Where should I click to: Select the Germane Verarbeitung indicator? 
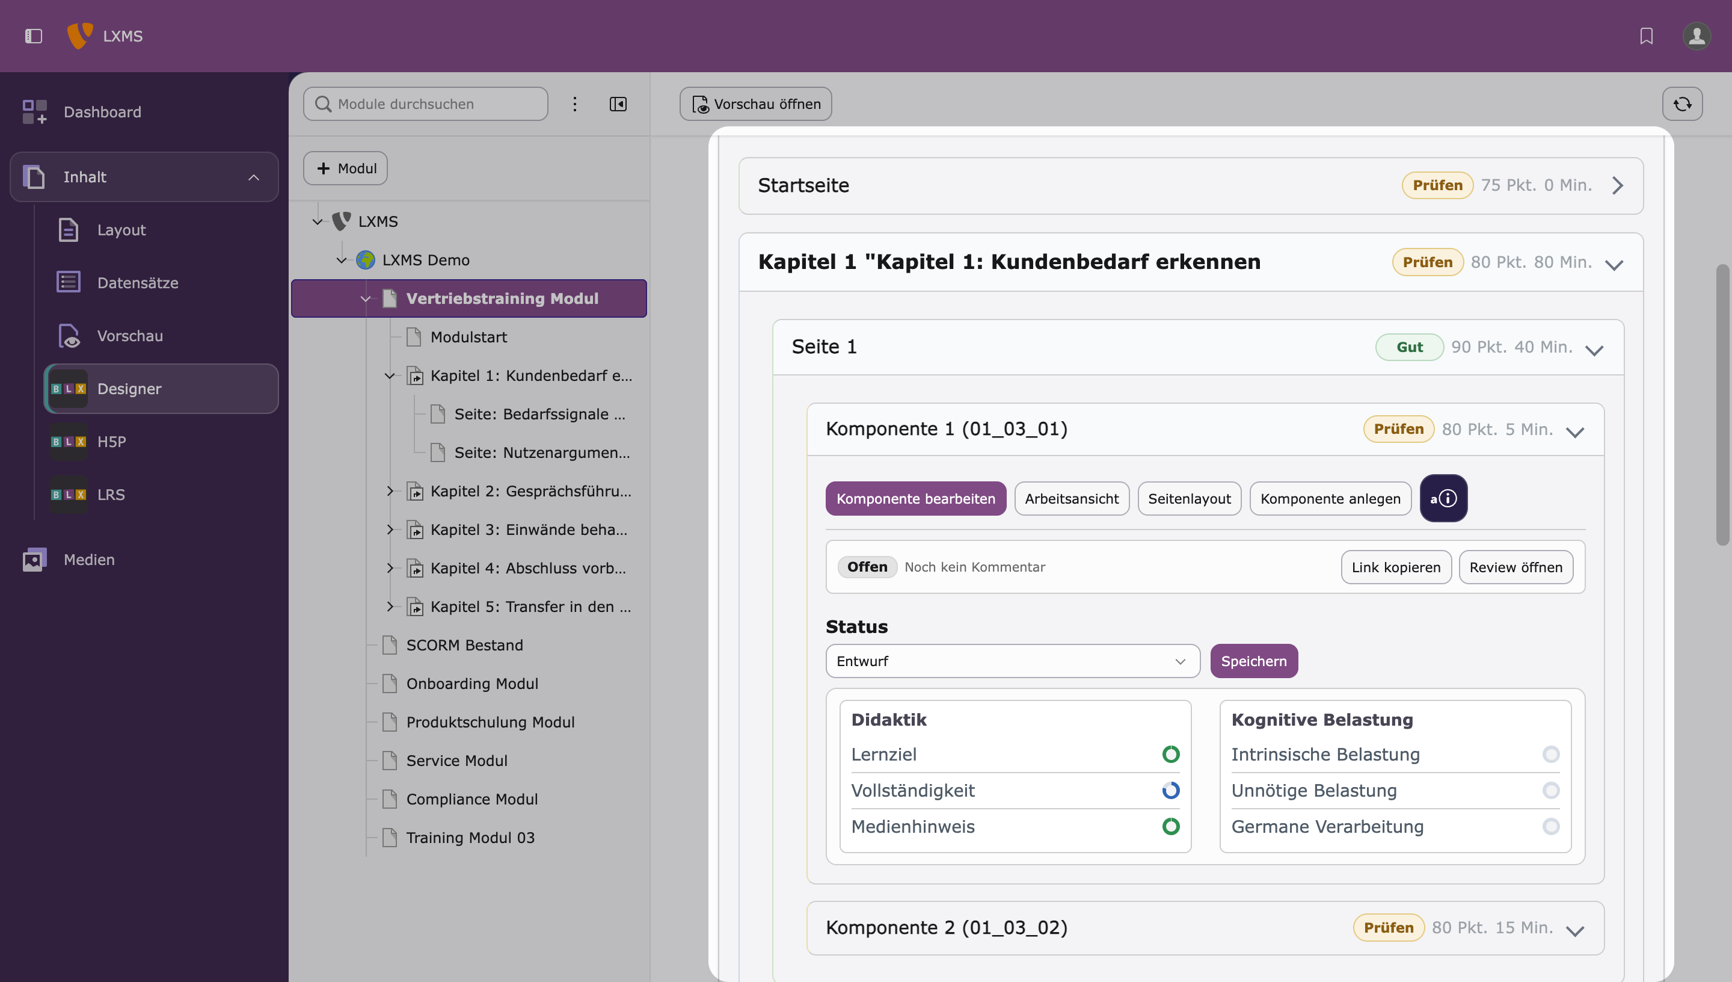pyautogui.click(x=1552, y=826)
